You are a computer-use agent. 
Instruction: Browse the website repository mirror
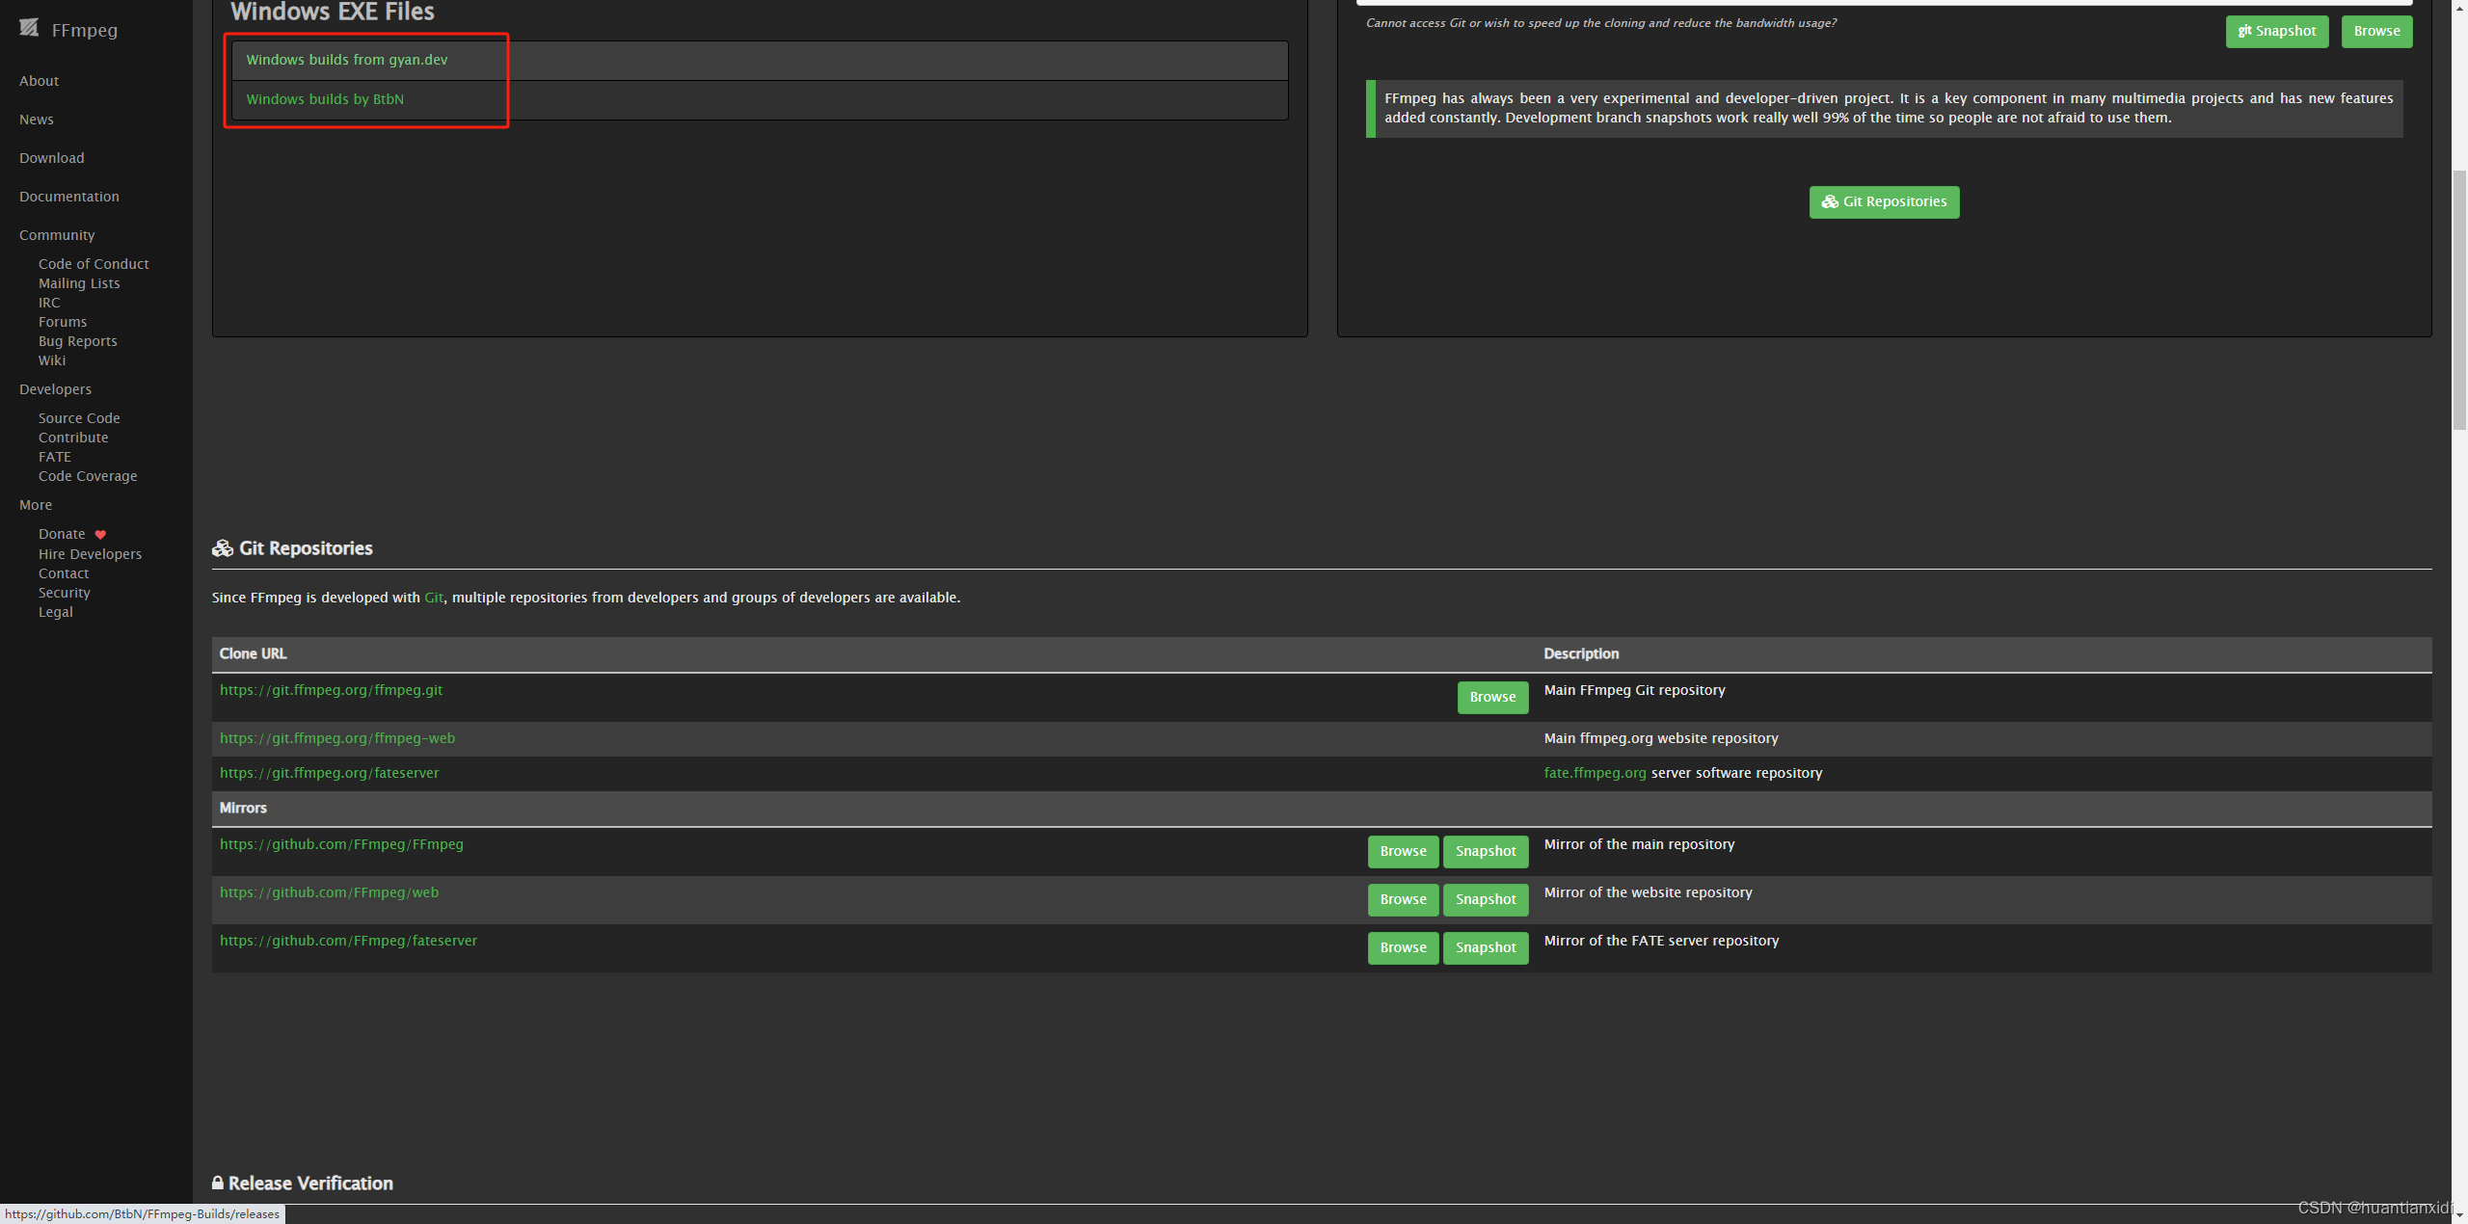[x=1403, y=899]
